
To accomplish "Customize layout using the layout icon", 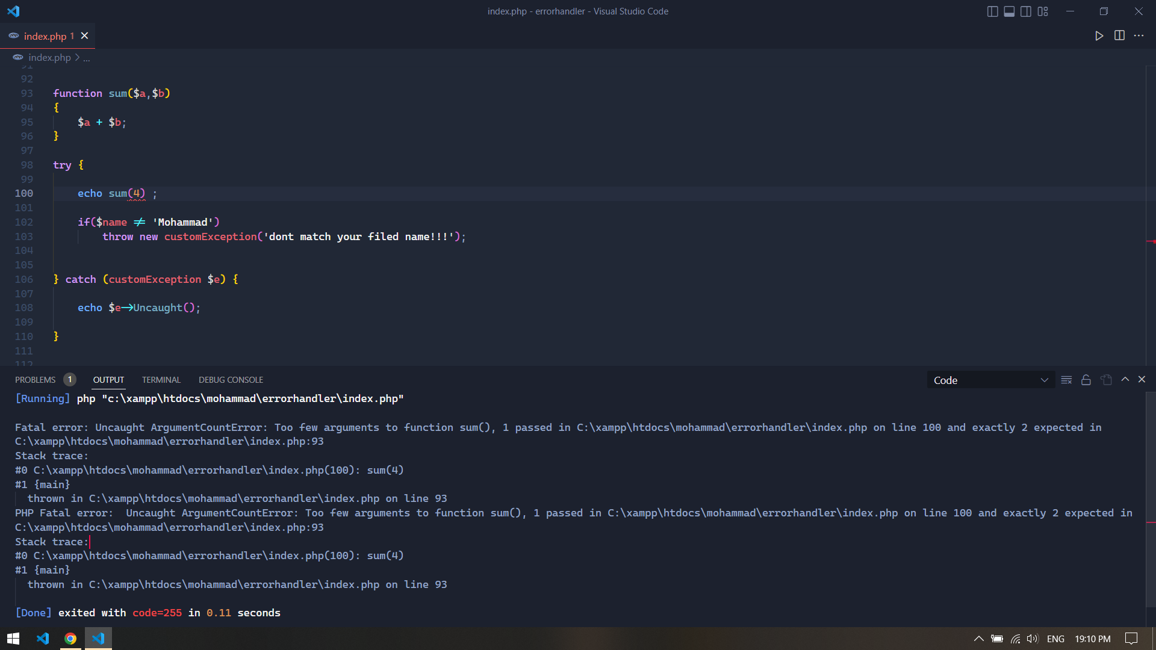I will point(1042,11).
